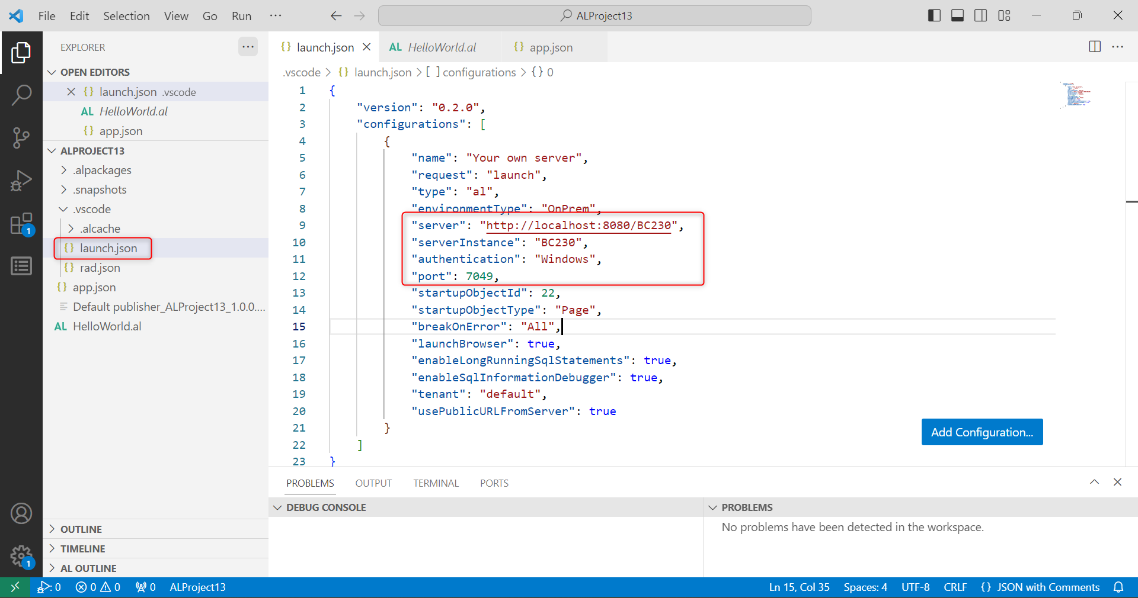Collapse the DEBUG CONSOLE section

(326, 507)
